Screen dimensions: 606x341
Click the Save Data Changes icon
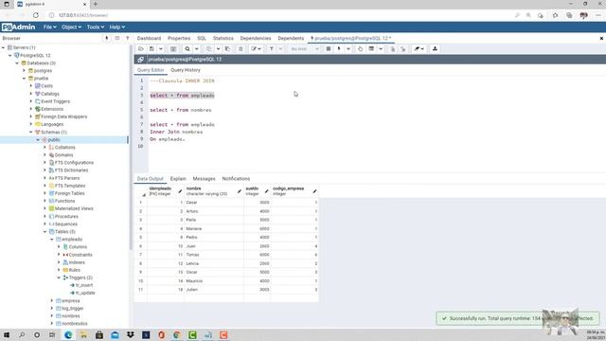pos(173,48)
